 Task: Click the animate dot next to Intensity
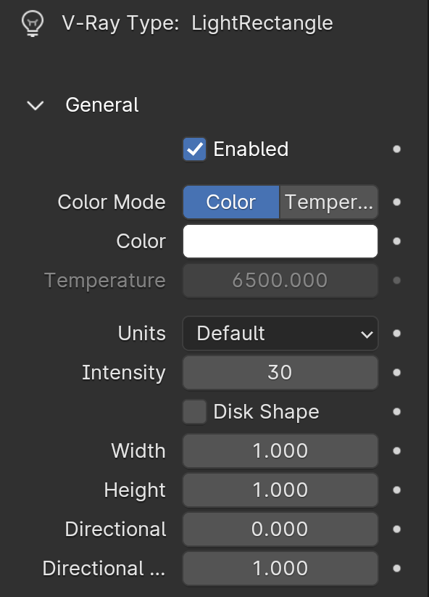[396, 372]
